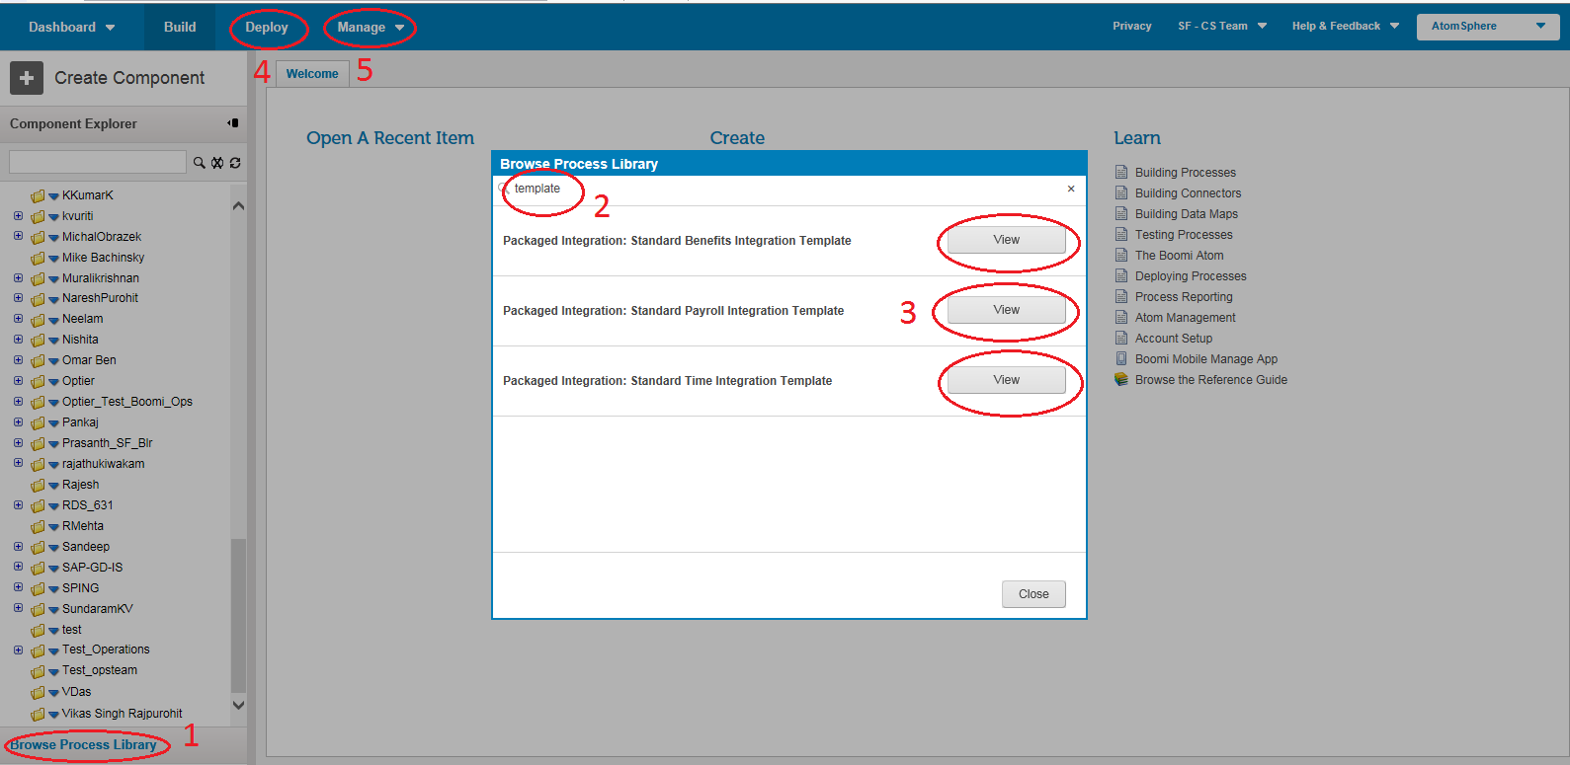Screen dimensions: 1570x765
Task: Click the magnifier icon in the process library search
Action: point(504,189)
